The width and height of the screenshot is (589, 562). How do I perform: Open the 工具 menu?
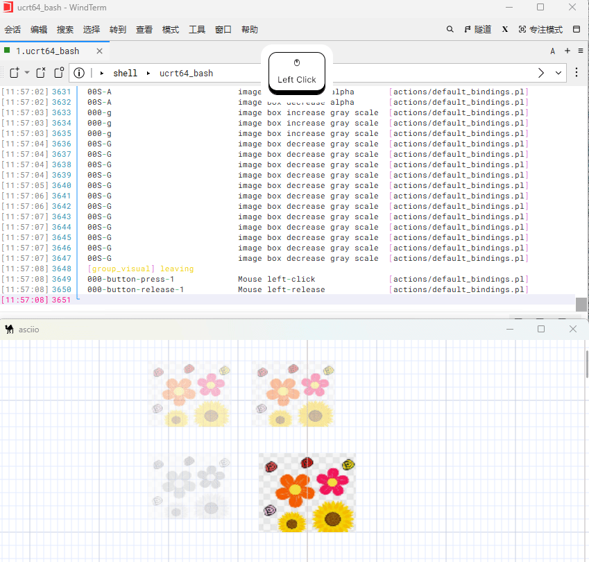click(197, 30)
